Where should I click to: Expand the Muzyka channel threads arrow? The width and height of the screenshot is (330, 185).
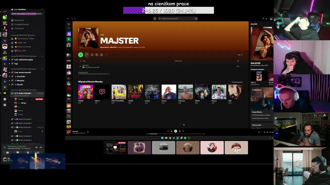[x=10, y=80]
